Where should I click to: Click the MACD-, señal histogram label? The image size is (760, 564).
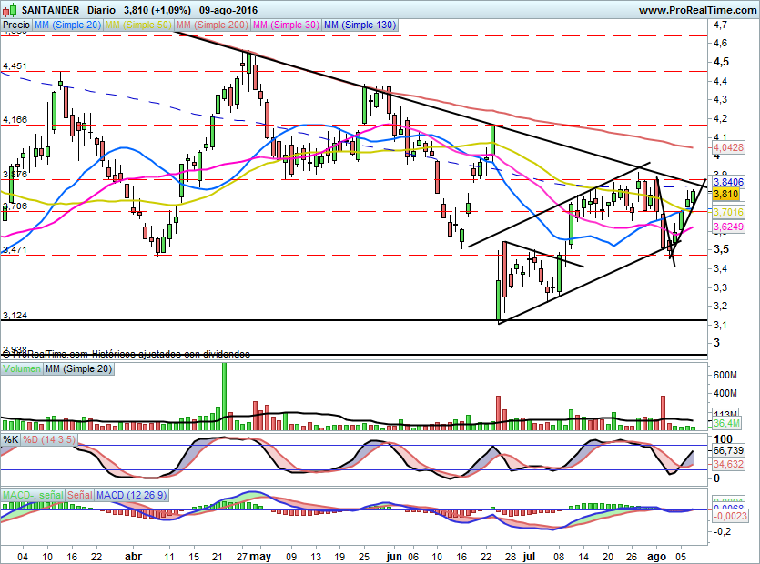click(33, 495)
